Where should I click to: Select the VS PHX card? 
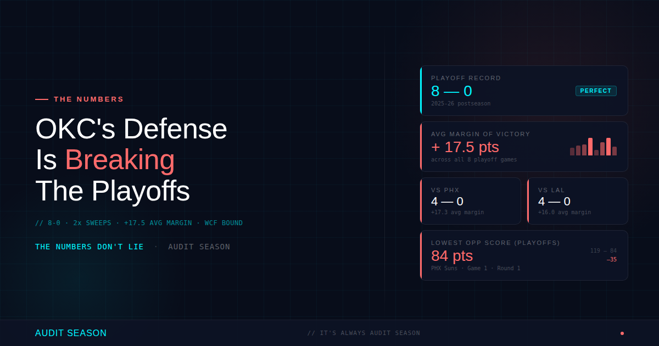click(x=471, y=201)
